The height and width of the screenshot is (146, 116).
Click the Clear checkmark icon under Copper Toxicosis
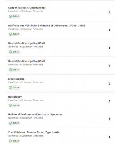coord(10,16)
